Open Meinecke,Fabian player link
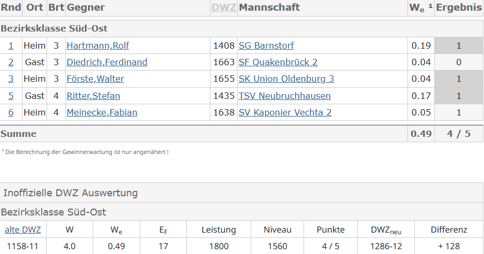The image size is (484, 254). pyautogui.click(x=102, y=113)
